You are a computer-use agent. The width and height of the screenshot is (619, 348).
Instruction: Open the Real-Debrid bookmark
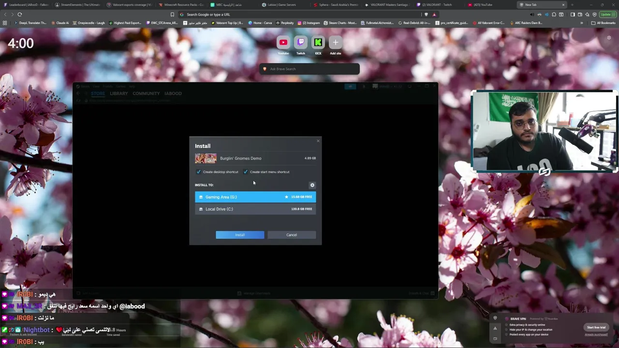point(415,23)
